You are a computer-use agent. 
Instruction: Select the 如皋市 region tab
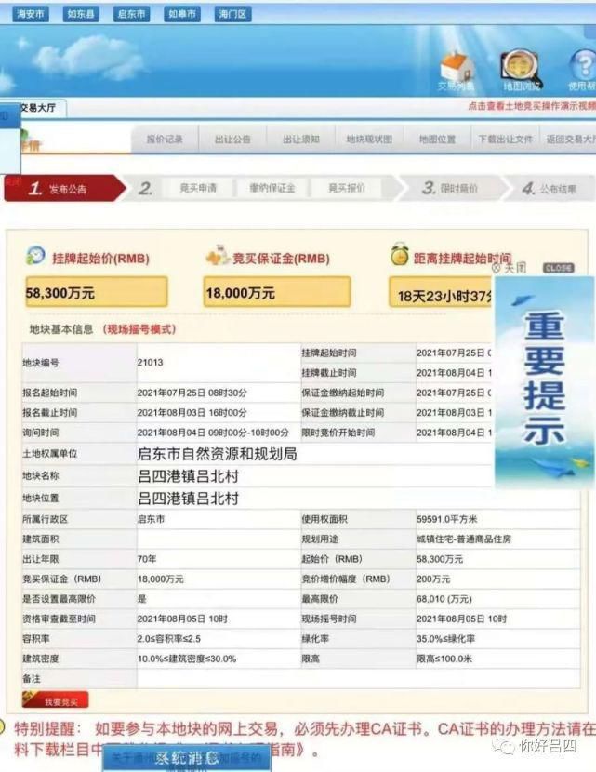[182, 14]
